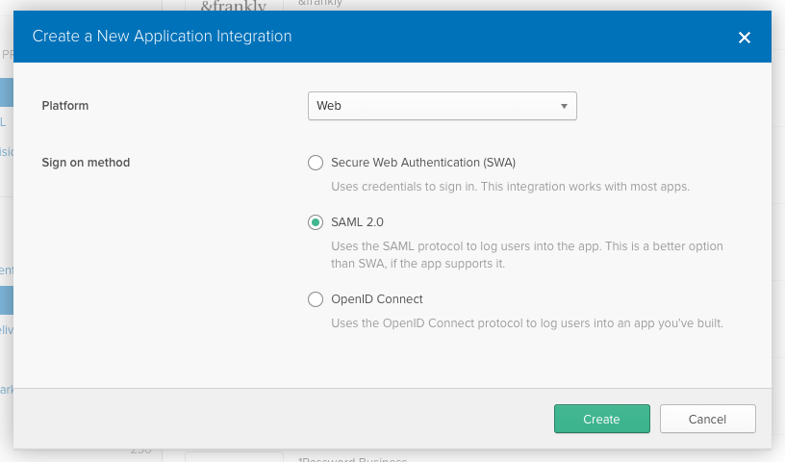Click the Sign on method label
The width and height of the screenshot is (785, 462).
coord(86,163)
